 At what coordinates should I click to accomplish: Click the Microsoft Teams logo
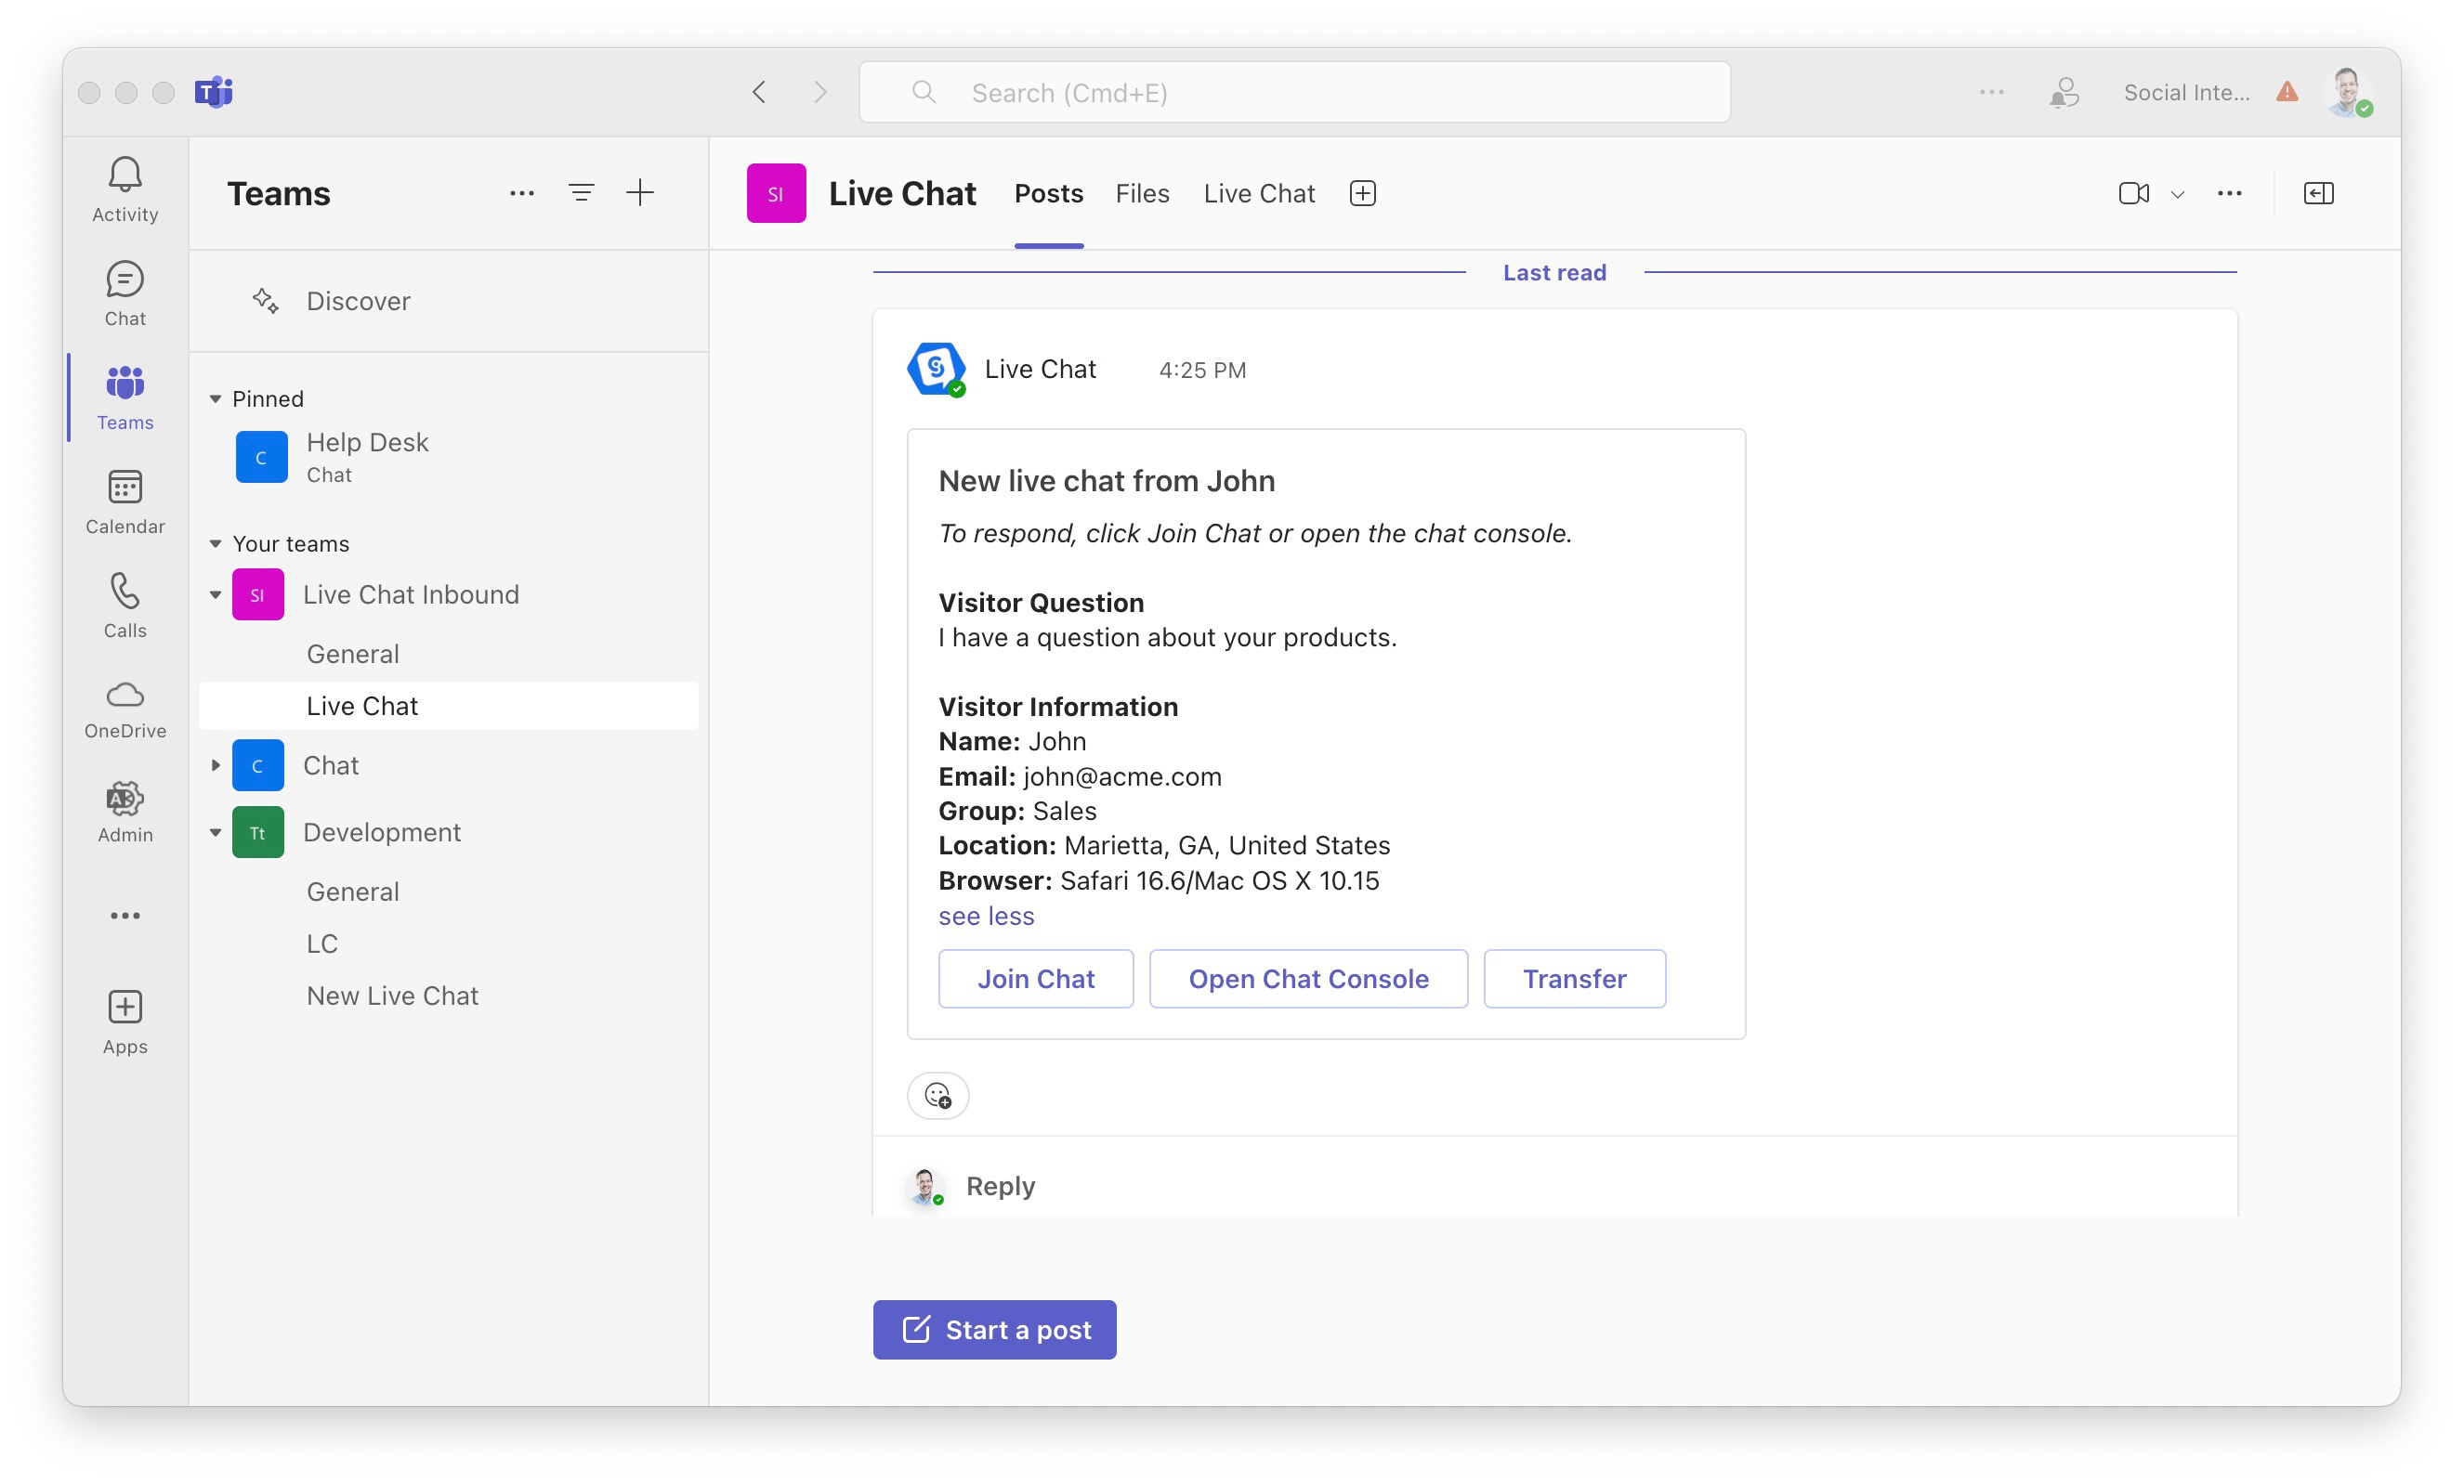[213, 92]
